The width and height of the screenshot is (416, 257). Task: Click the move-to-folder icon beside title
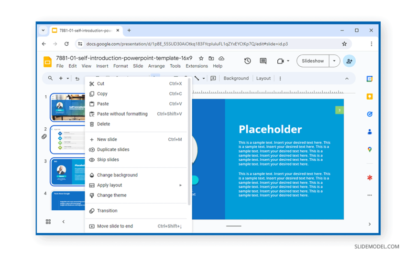[211, 58]
